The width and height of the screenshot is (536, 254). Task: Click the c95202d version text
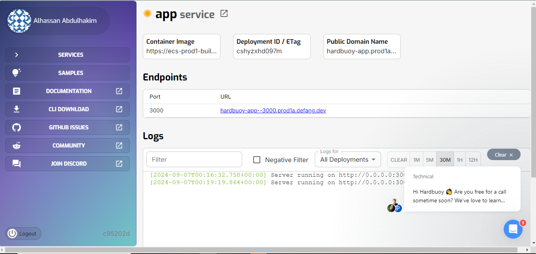(x=116, y=233)
